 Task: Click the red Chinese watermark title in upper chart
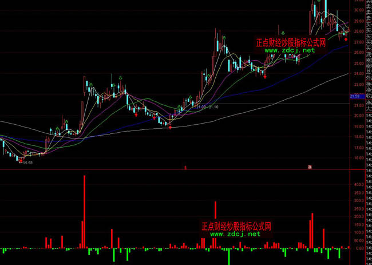(291, 42)
